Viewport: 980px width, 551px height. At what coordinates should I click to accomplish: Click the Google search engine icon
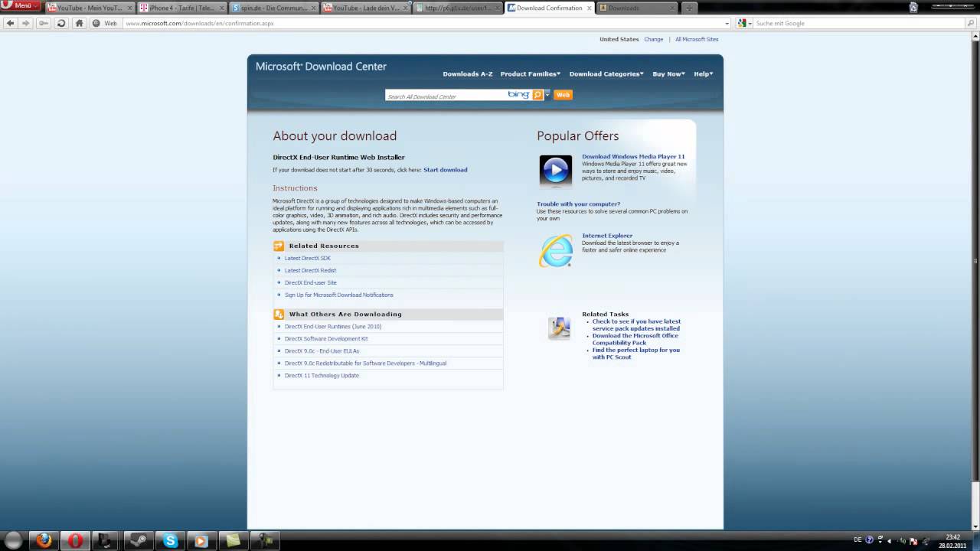tap(741, 23)
